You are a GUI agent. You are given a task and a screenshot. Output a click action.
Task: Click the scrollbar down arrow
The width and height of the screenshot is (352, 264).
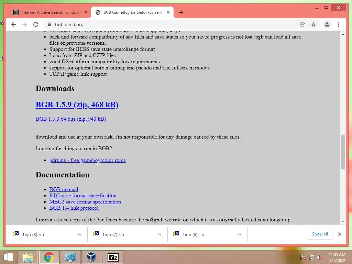pyautogui.click(x=343, y=221)
